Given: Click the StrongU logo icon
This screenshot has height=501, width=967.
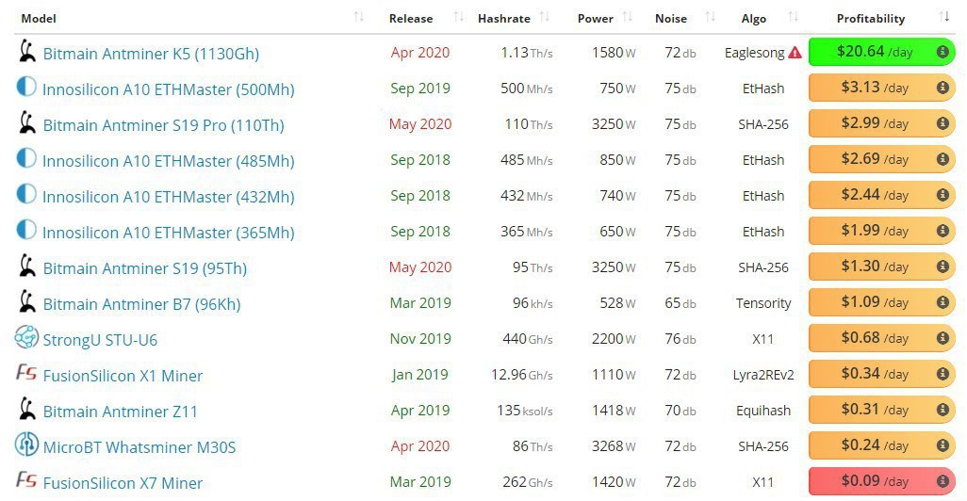Looking at the screenshot, I should [26, 337].
